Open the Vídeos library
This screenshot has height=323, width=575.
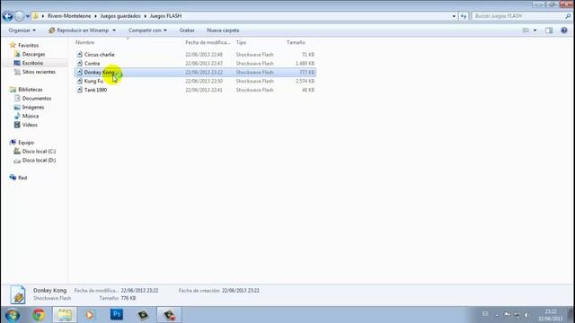point(30,125)
